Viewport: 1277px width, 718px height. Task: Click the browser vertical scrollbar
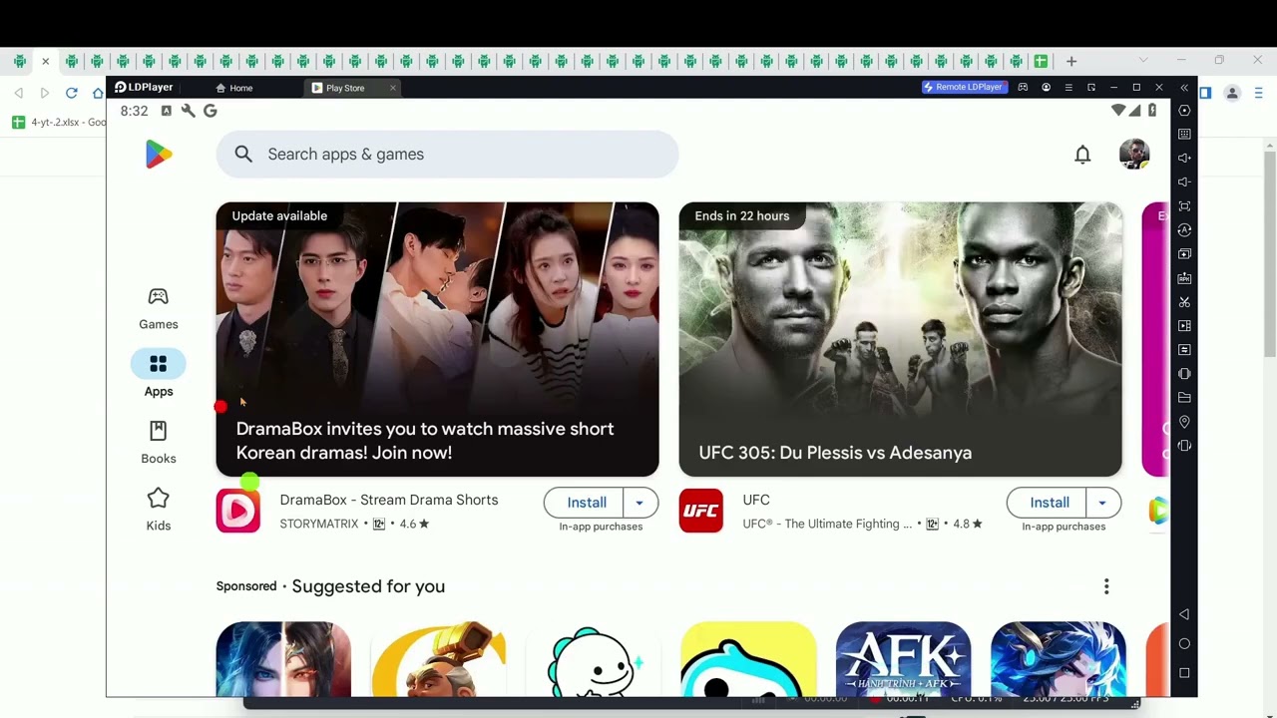click(1270, 254)
